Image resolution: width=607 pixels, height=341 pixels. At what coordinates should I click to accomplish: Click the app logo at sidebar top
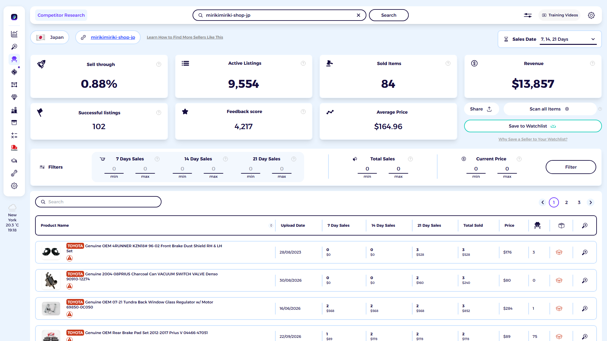click(14, 17)
